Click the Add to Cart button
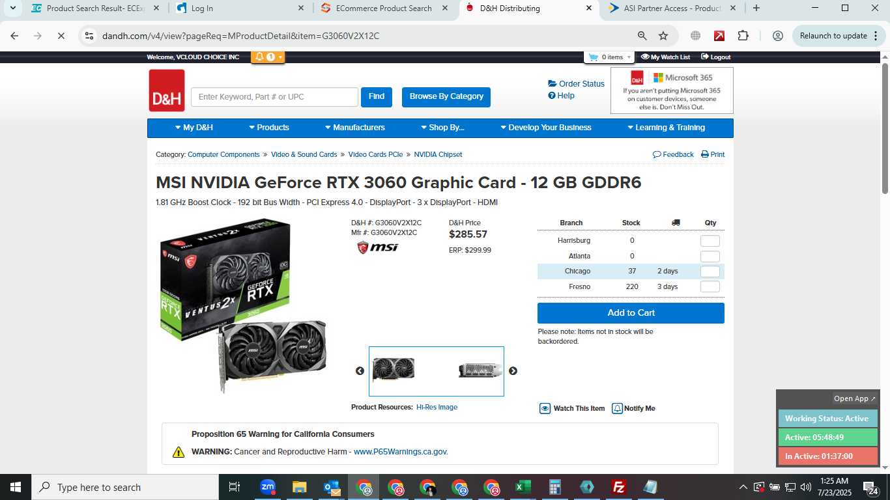The width and height of the screenshot is (890, 500). (631, 313)
